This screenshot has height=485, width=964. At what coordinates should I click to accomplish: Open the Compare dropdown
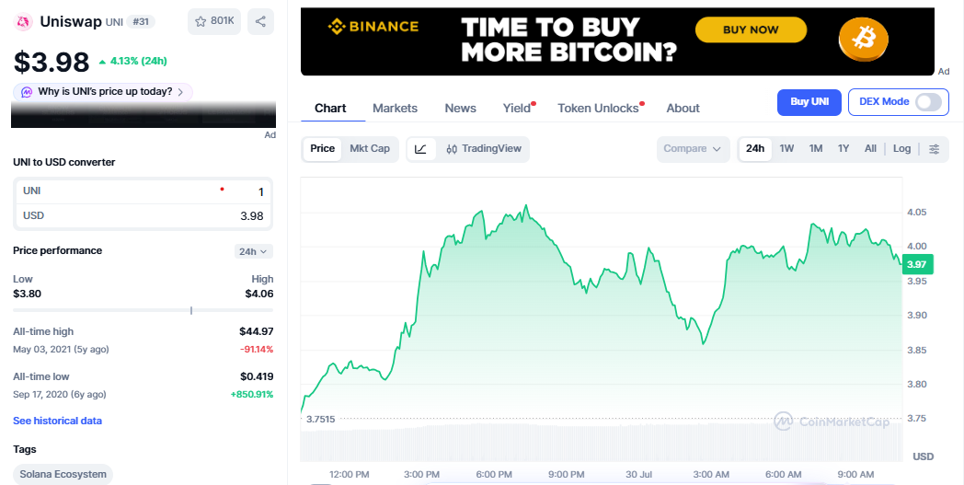click(x=693, y=149)
